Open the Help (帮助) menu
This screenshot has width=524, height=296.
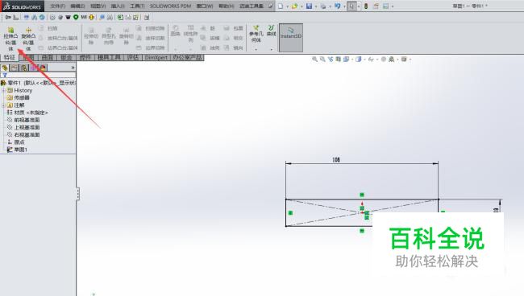227,6
